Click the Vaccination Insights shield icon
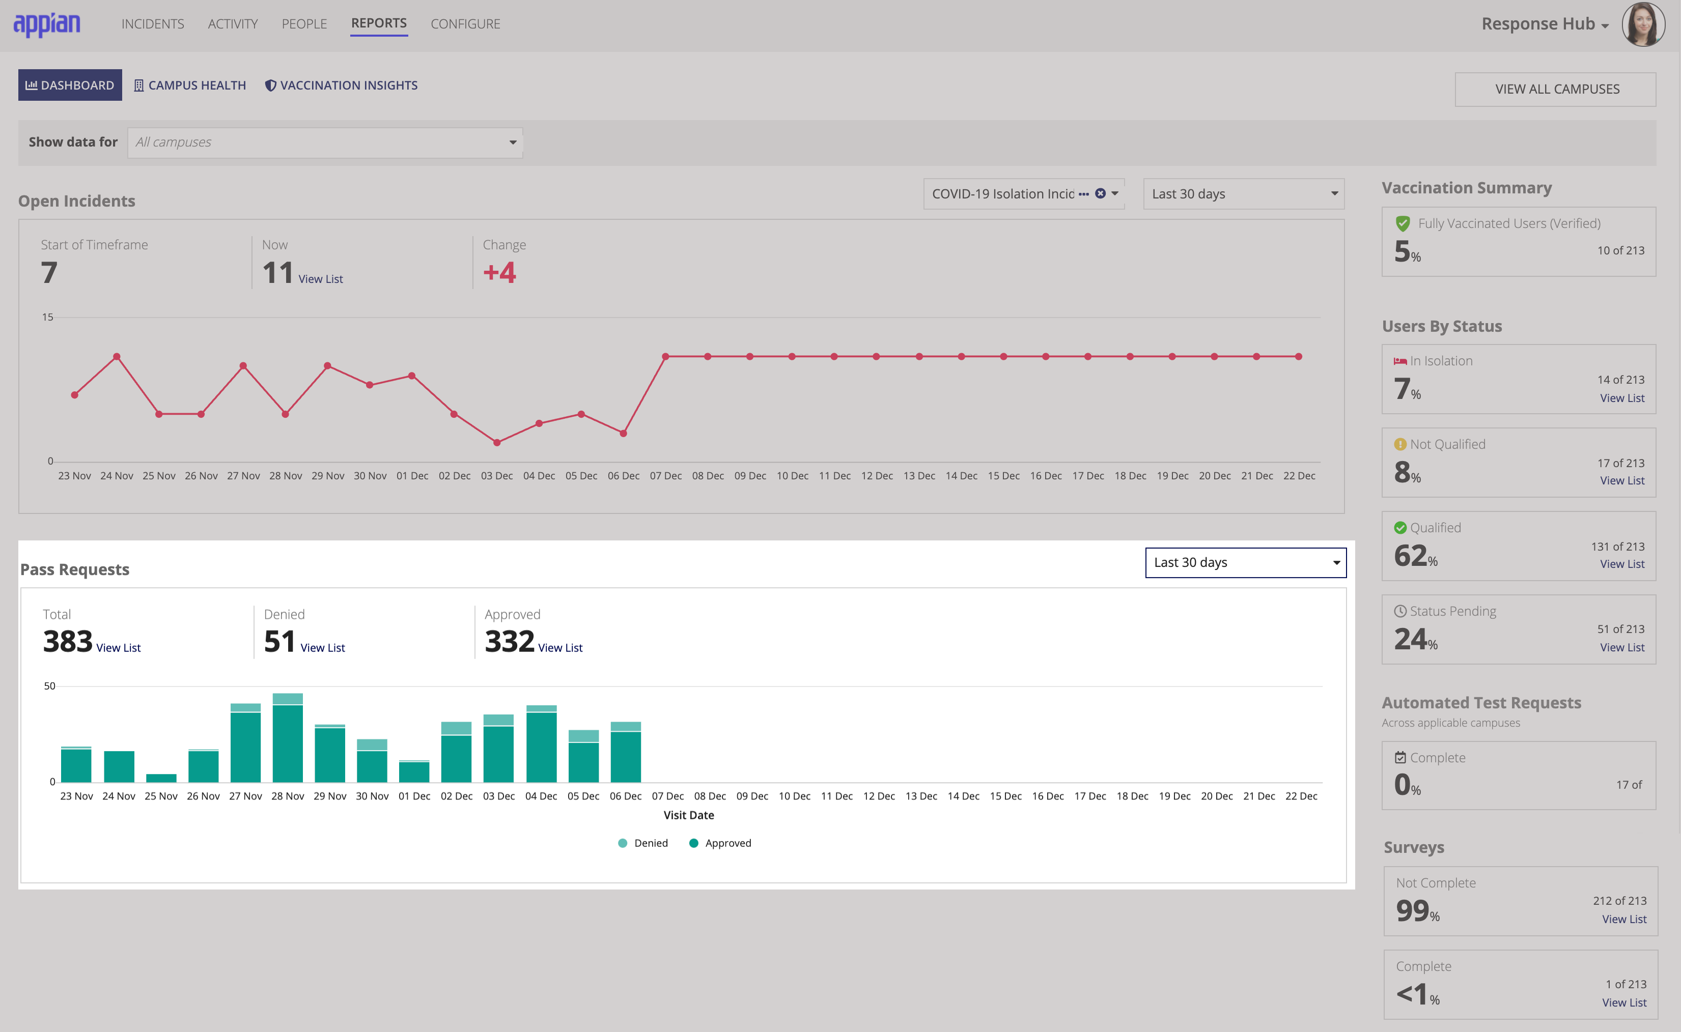1681x1032 pixels. pos(270,85)
